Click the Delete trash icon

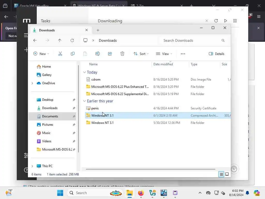(122, 54)
